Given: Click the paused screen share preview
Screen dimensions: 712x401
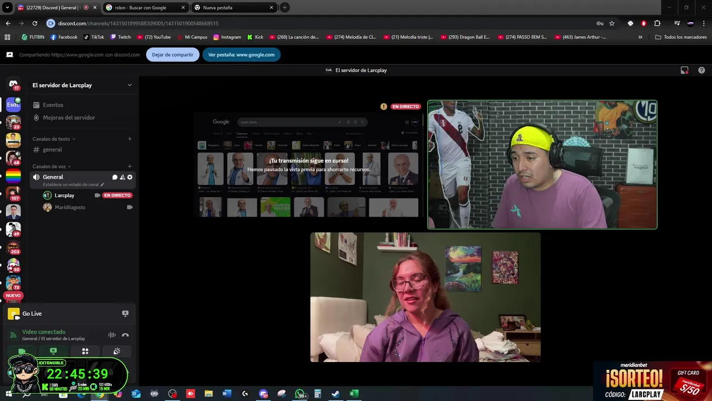Looking at the screenshot, I should click(x=309, y=164).
